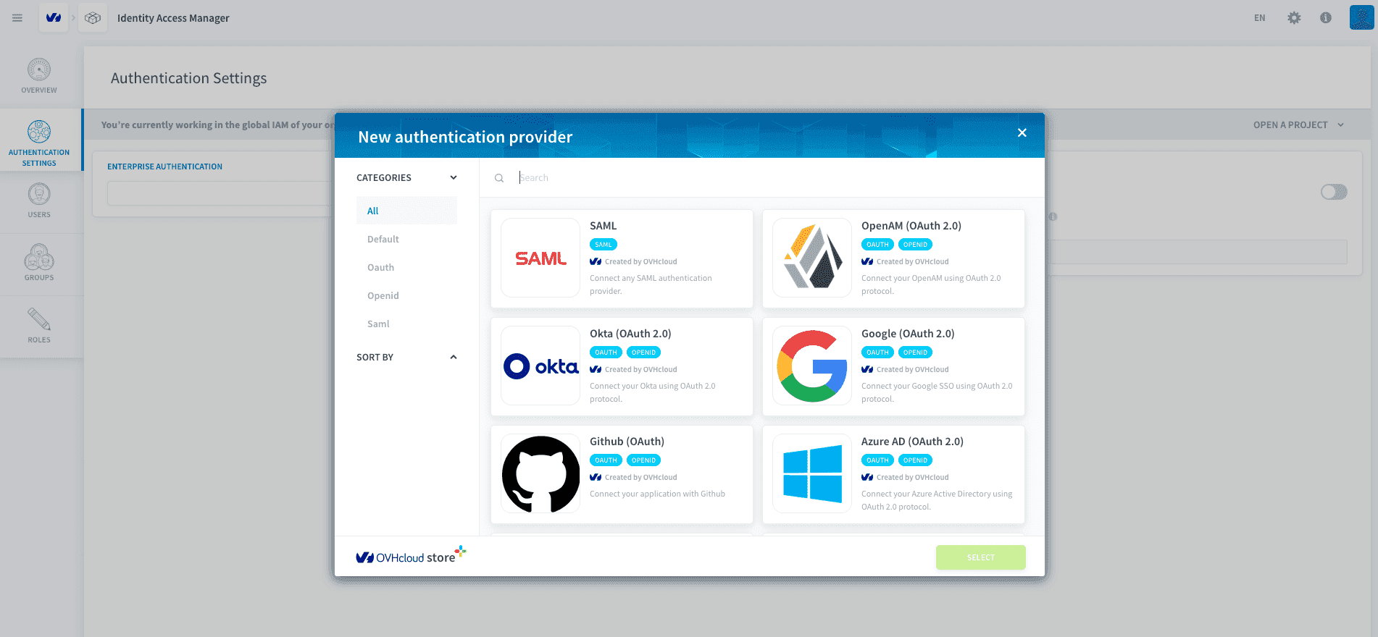Click the OVHcloud store logo
1378x637 pixels.
411,556
